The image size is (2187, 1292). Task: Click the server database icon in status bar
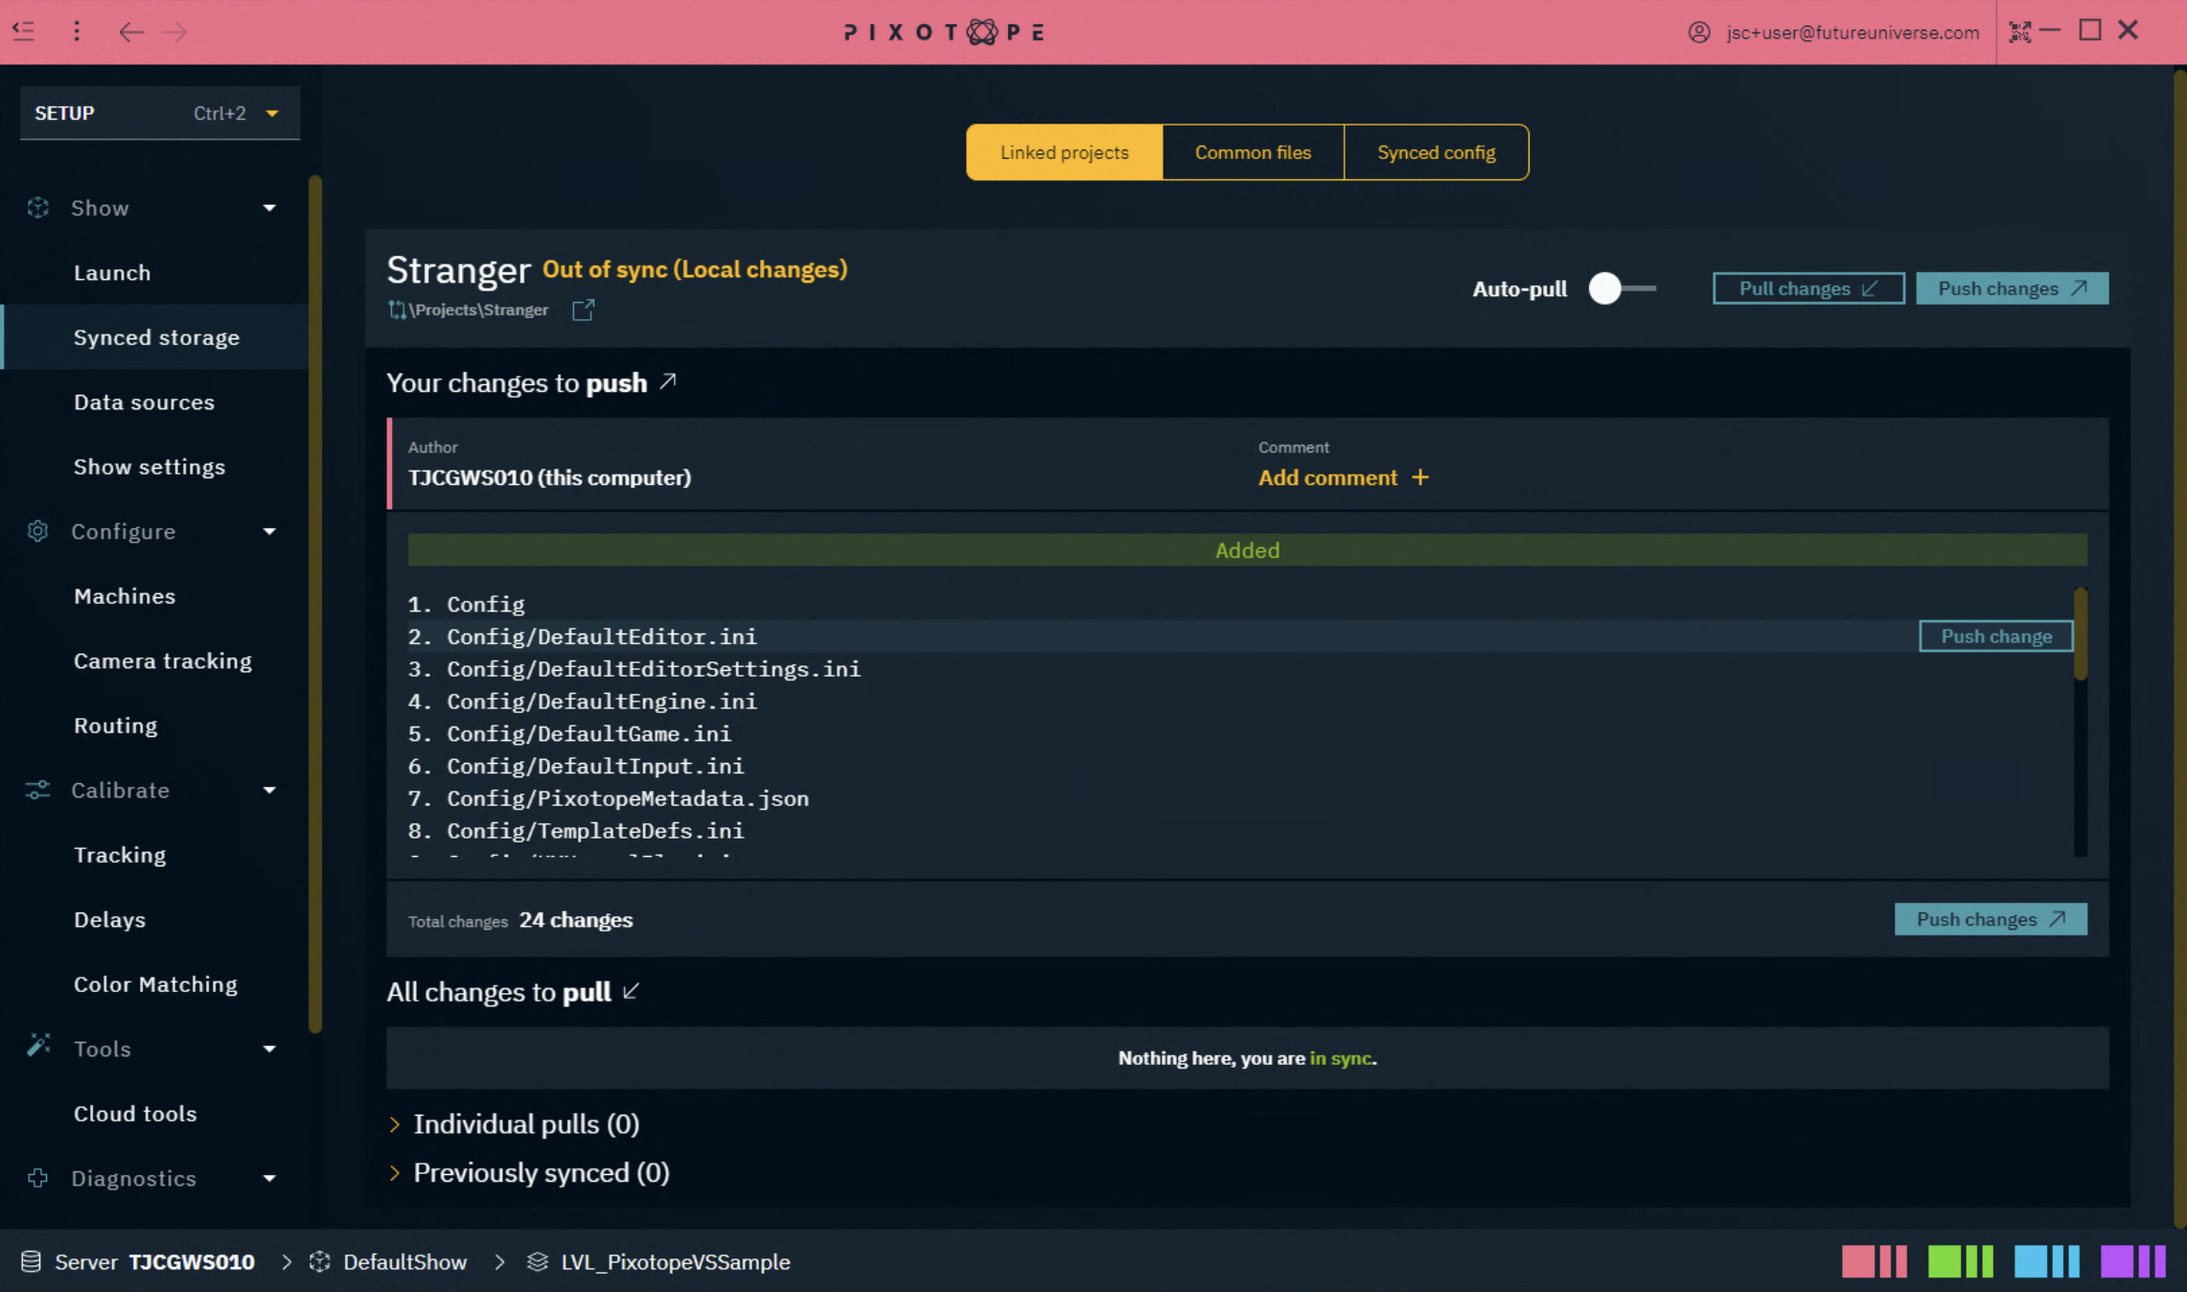coord(31,1261)
